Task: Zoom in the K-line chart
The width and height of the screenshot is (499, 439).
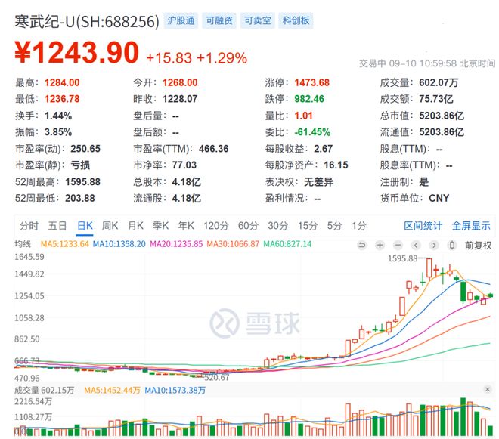Action: point(380,245)
